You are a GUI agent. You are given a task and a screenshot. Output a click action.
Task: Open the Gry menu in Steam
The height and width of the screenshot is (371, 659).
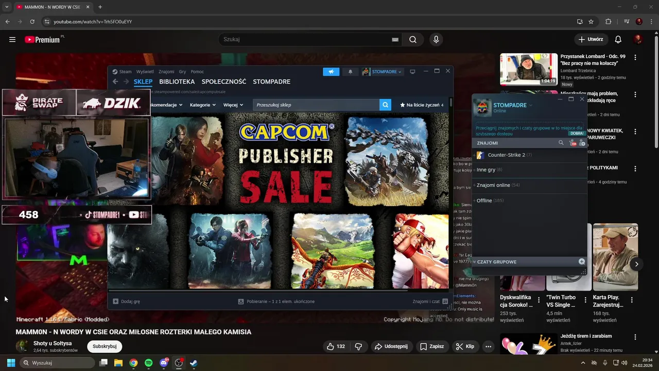pyautogui.click(x=182, y=72)
